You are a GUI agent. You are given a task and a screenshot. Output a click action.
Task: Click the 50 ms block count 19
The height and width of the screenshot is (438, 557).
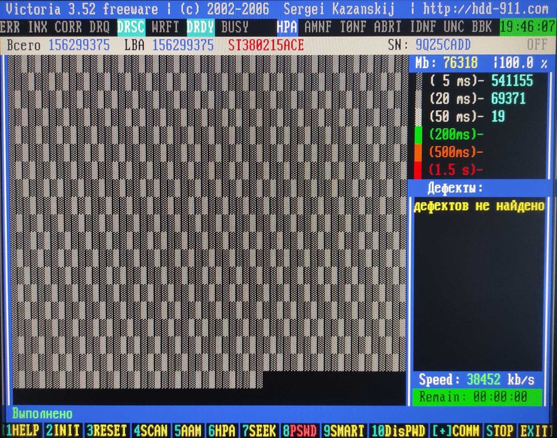[498, 116]
